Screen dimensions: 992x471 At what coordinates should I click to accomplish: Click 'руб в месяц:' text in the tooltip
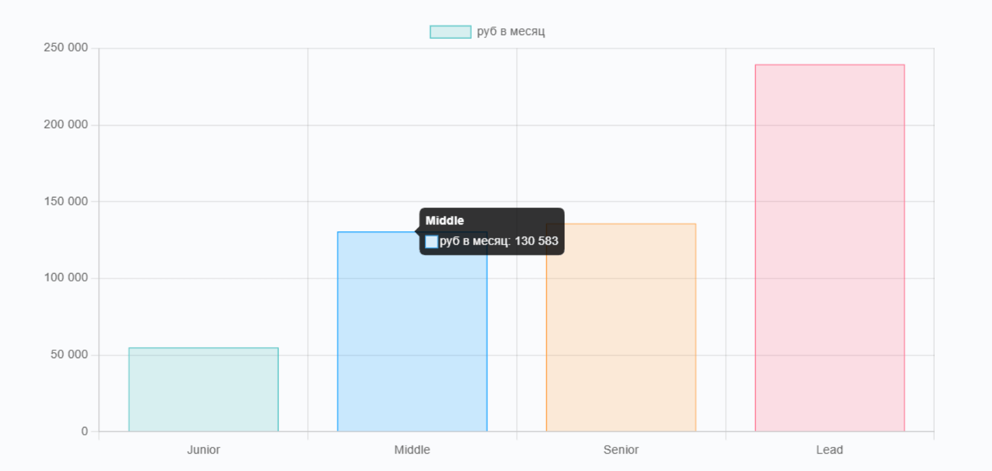coord(475,241)
